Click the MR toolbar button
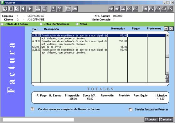 [x=117, y=9]
